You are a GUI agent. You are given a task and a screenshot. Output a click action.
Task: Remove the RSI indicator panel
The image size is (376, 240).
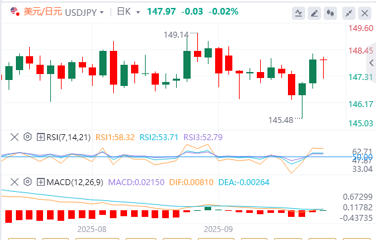pyautogui.click(x=15, y=138)
